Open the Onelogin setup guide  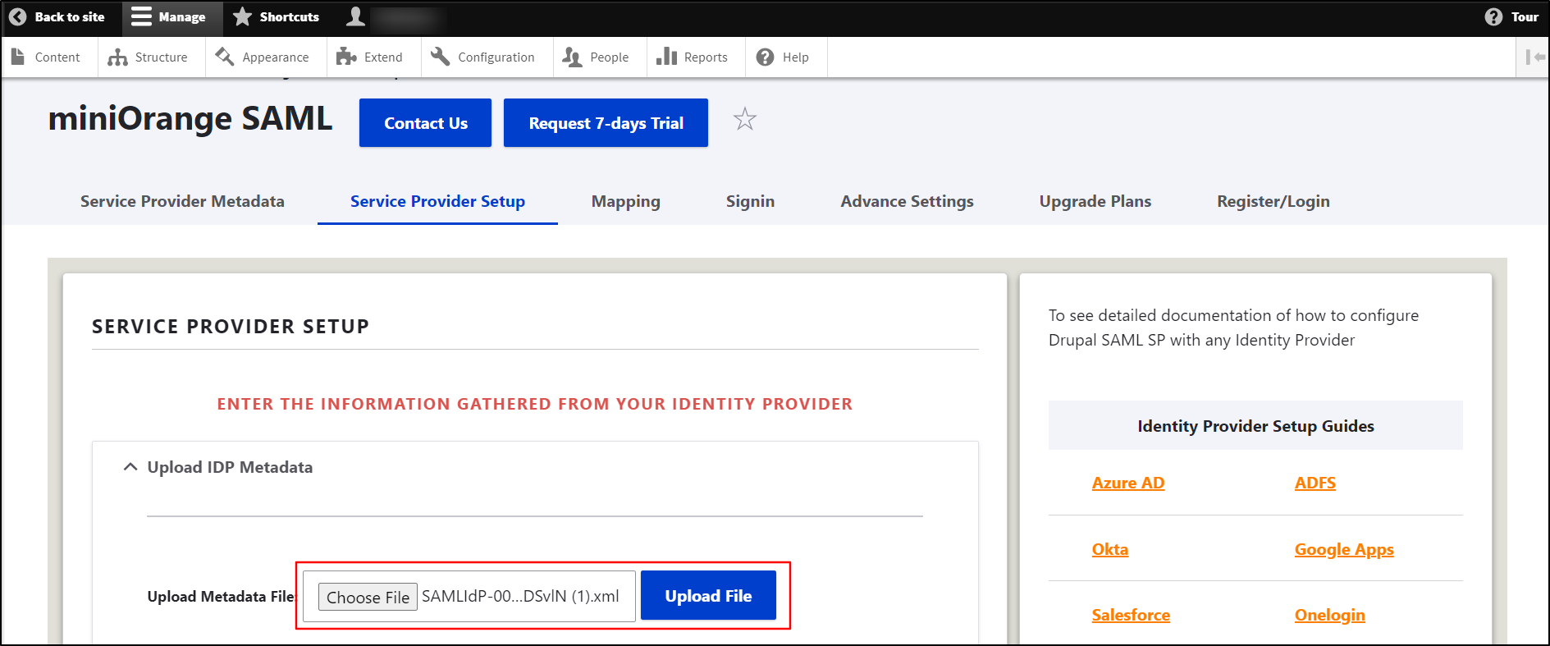(x=1329, y=615)
